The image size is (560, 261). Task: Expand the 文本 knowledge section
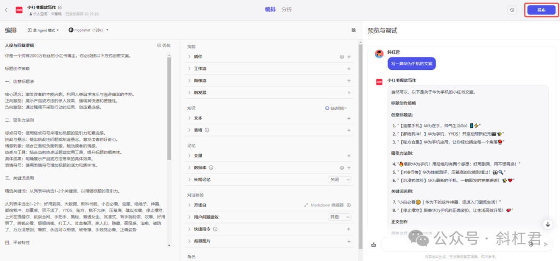point(190,118)
